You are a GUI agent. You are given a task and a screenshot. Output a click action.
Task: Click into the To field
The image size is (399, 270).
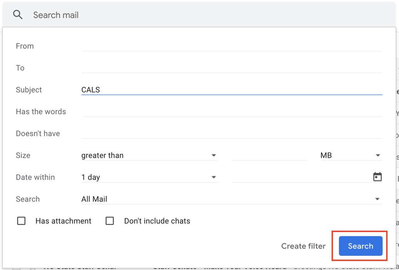tap(231, 68)
